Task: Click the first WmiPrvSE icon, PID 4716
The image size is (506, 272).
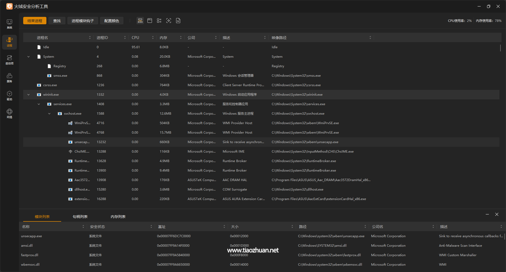Action: click(70, 123)
